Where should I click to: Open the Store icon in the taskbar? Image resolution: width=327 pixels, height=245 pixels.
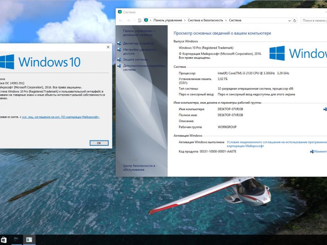click(x=4, y=240)
